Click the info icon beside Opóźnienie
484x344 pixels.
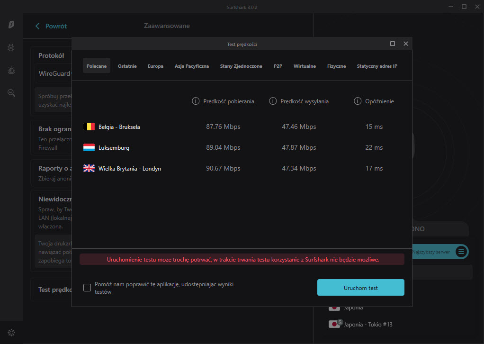358,101
